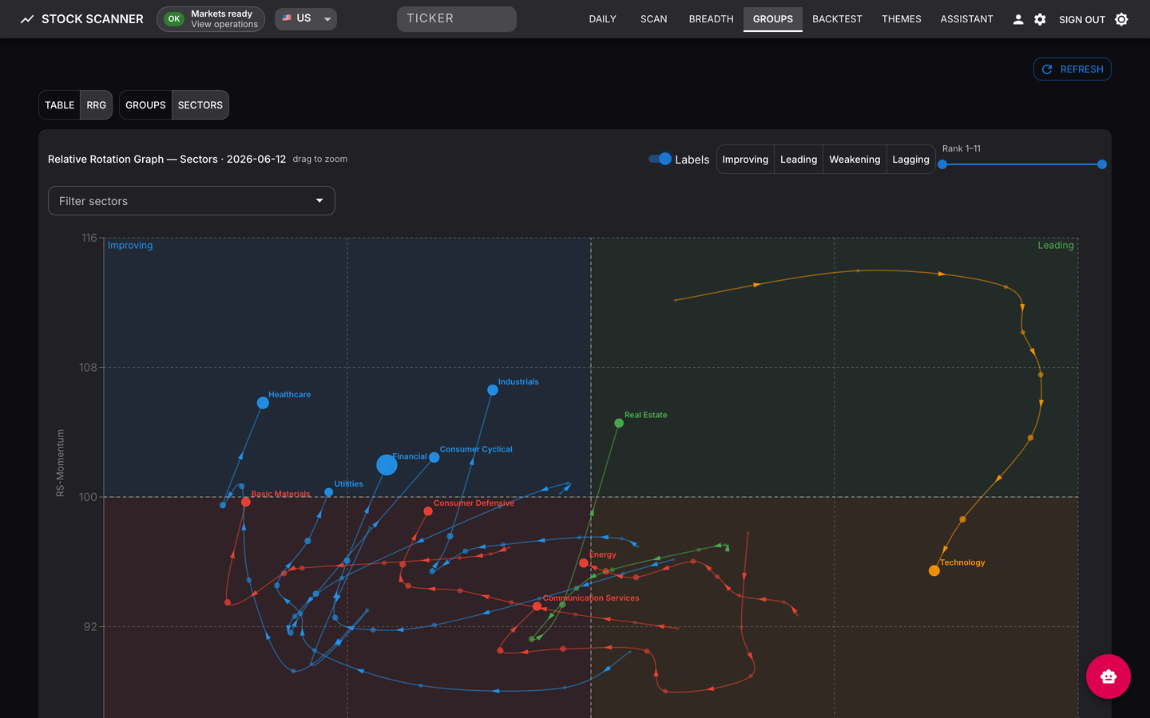
Task: Click the Improving quadrant label in chart
Action: pyautogui.click(x=130, y=246)
